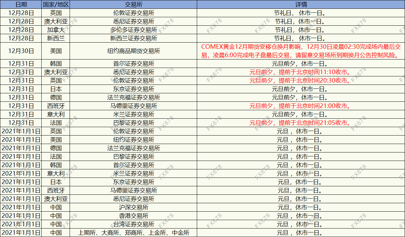Click 马德里证券交易所 in the 2021年1月1日 row
Image resolution: width=405 pixels, height=237 pixels.
(x=133, y=191)
